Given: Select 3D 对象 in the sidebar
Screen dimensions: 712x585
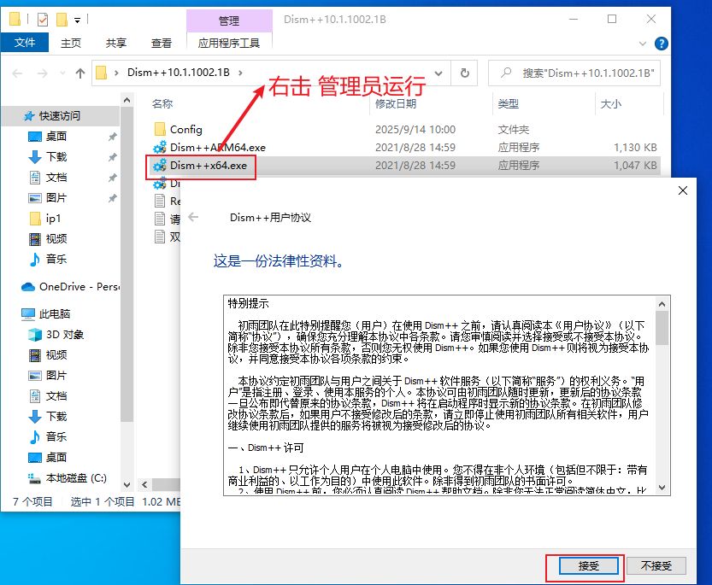Looking at the screenshot, I should coord(64,334).
